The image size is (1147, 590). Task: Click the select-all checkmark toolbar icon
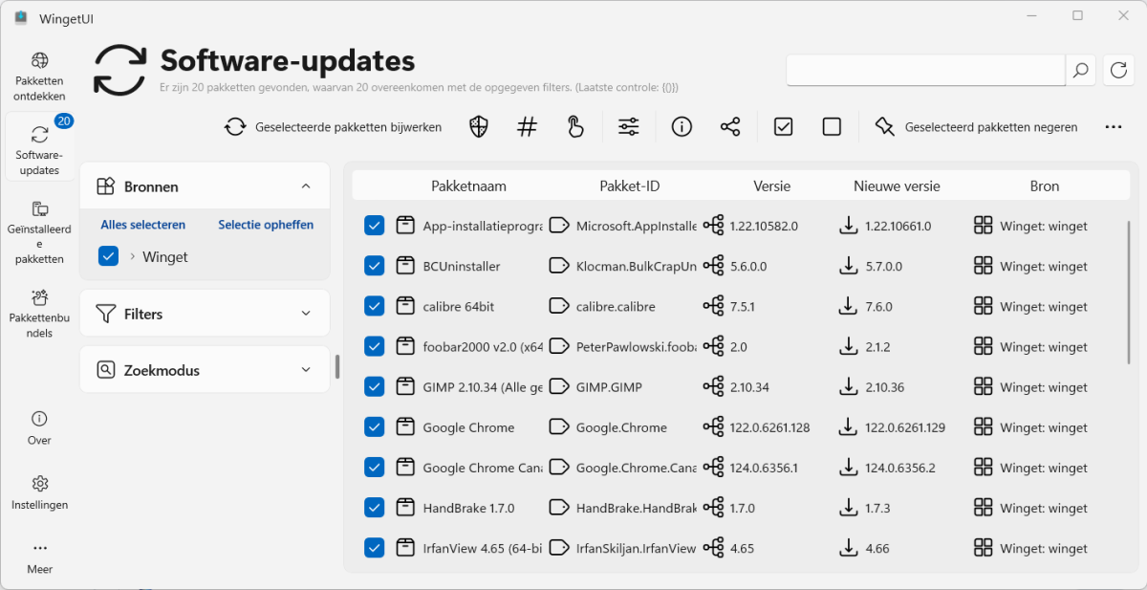[x=784, y=127]
